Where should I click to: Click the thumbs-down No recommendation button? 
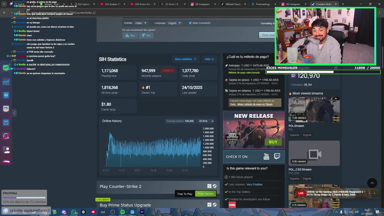(146, 35)
